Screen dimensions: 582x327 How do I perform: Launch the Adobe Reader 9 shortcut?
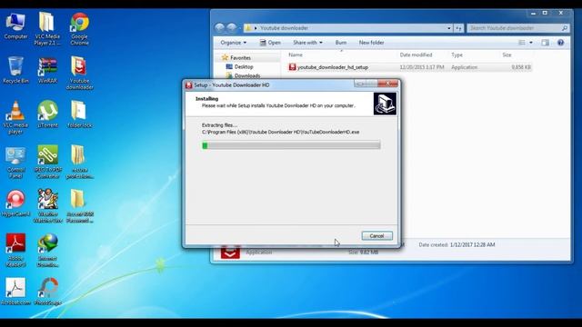(x=15, y=250)
